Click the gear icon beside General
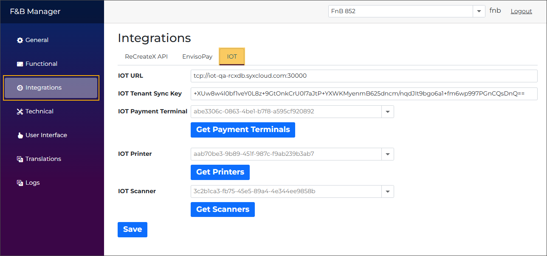The width and height of the screenshot is (547, 256). [20, 40]
